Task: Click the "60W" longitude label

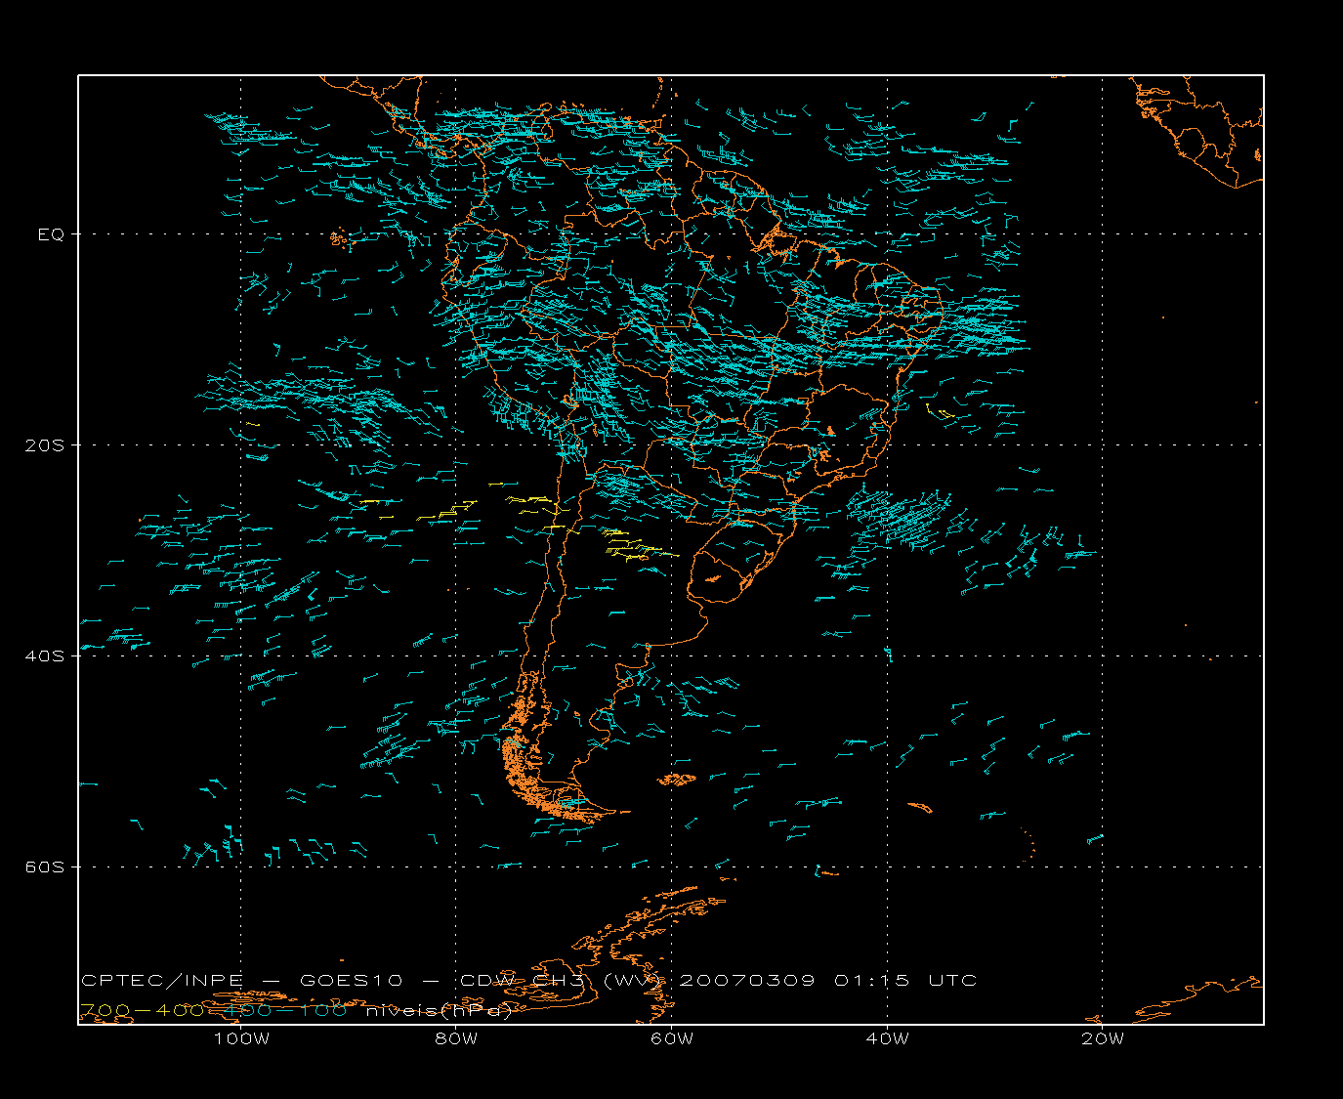Action: point(672,1038)
